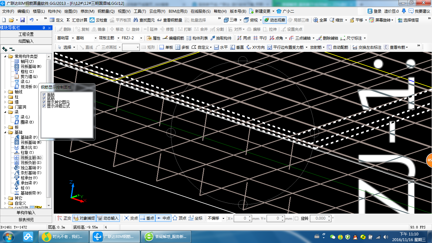Expand the 其它 tree node

click(5, 198)
